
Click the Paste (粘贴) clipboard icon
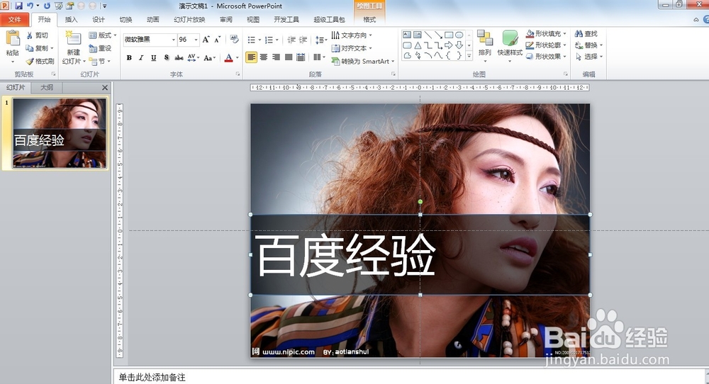pyautogui.click(x=12, y=39)
